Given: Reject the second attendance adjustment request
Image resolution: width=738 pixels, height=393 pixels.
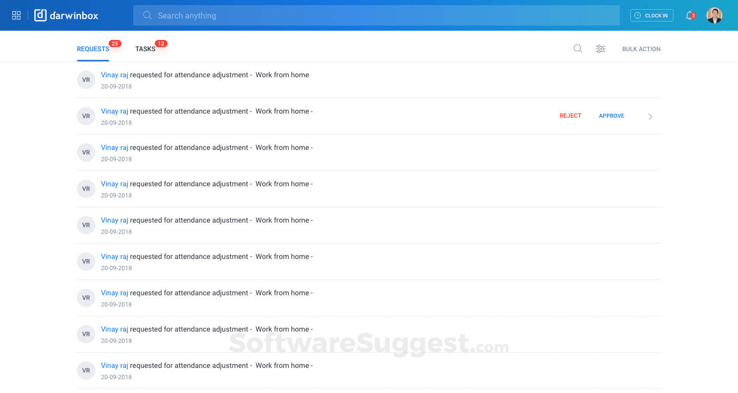Looking at the screenshot, I should click(570, 116).
